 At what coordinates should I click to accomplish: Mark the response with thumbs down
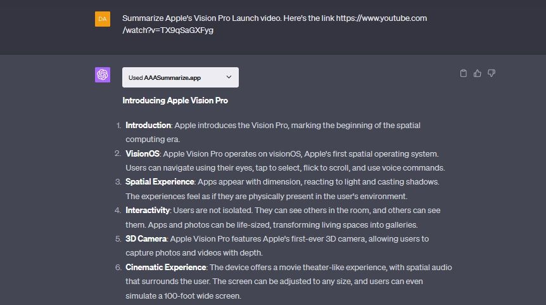(492, 74)
